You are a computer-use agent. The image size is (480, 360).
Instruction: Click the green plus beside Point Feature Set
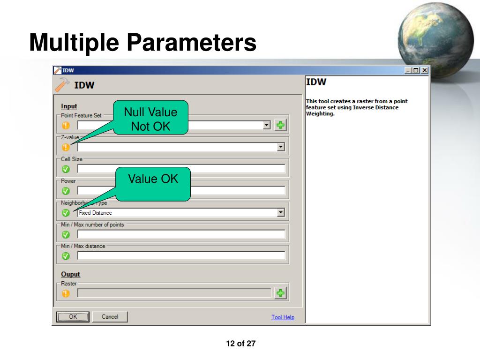pyautogui.click(x=280, y=125)
